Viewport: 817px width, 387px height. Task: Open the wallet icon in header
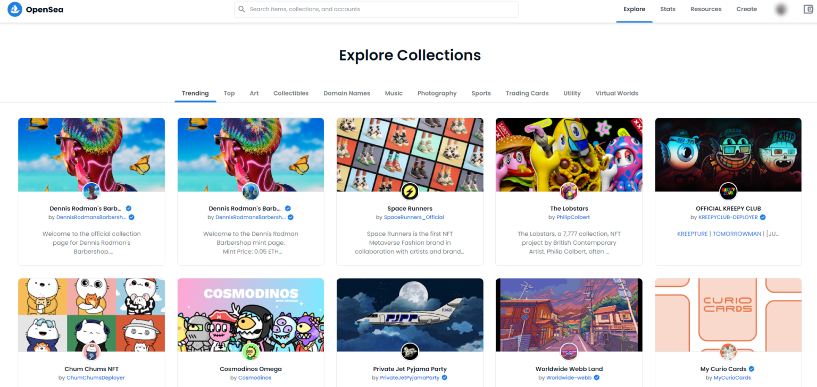(808, 9)
